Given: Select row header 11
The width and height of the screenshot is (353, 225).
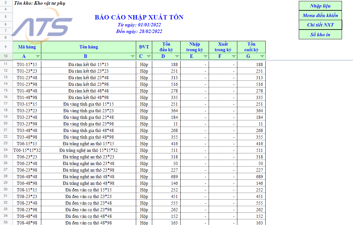Looking at the screenshot, I should (6, 64).
